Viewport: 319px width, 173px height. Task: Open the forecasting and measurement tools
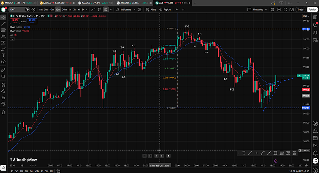pos(3,43)
